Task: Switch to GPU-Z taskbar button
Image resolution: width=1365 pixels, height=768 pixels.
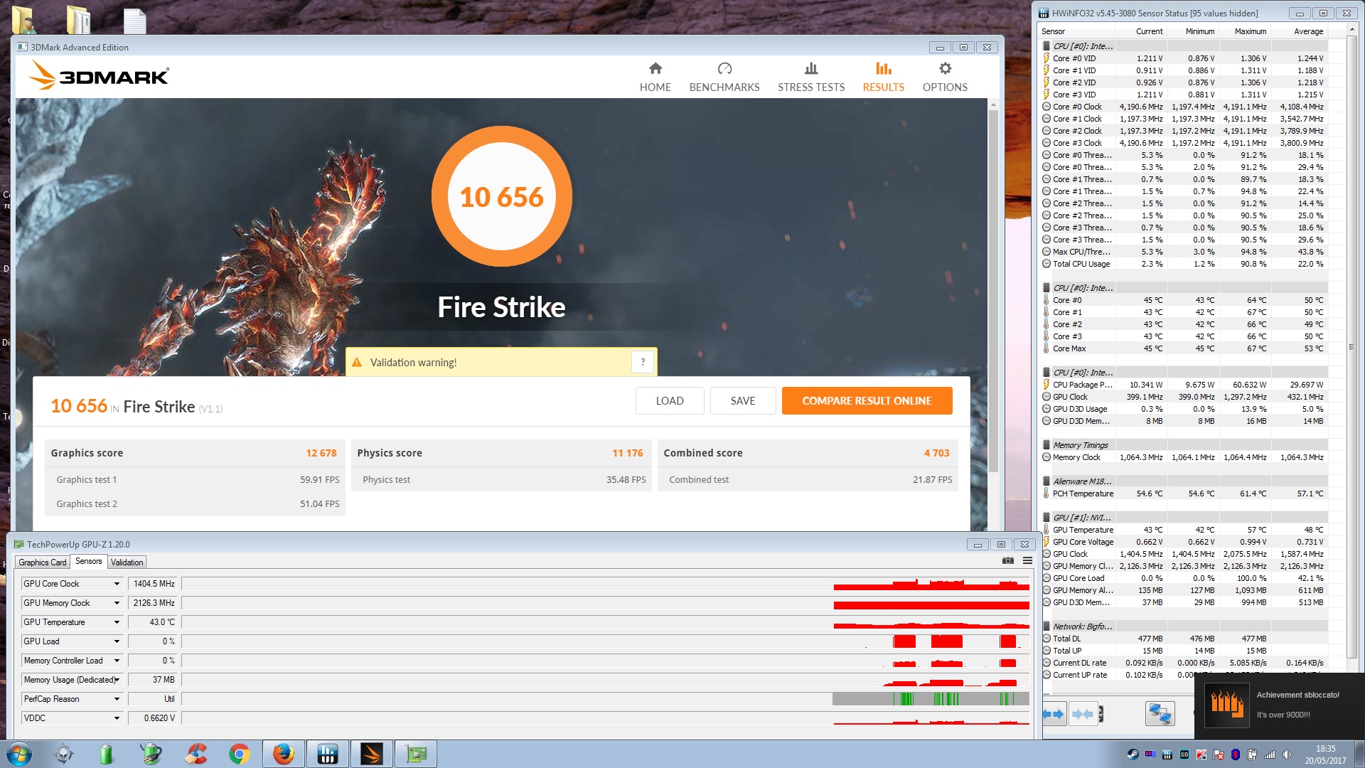Action: point(416,754)
